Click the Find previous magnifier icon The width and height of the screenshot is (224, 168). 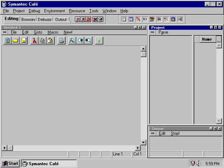pos(80,41)
